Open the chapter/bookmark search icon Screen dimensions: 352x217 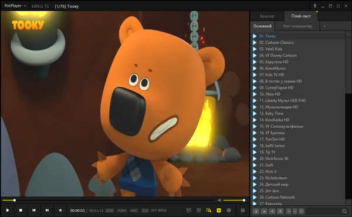pos(209,211)
